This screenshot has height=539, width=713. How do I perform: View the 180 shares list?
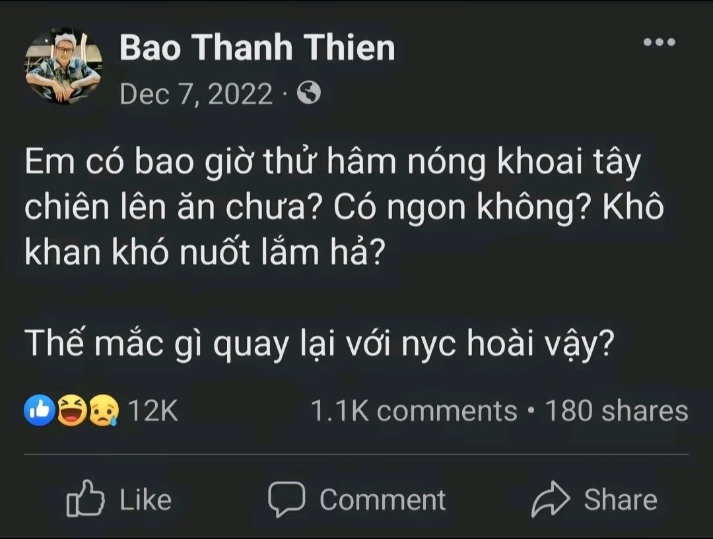point(617,411)
